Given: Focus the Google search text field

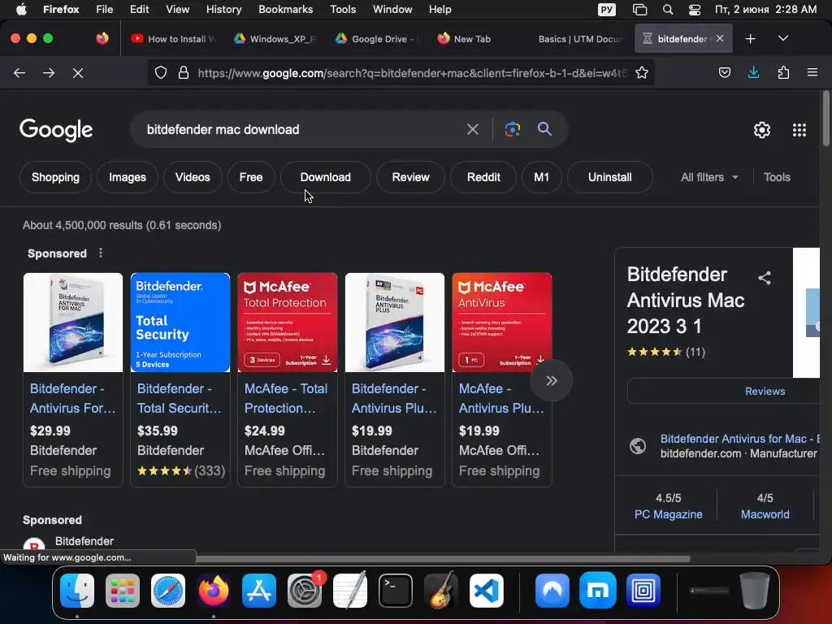Looking at the screenshot, I should pyautogui.click(x=300, y=129).
